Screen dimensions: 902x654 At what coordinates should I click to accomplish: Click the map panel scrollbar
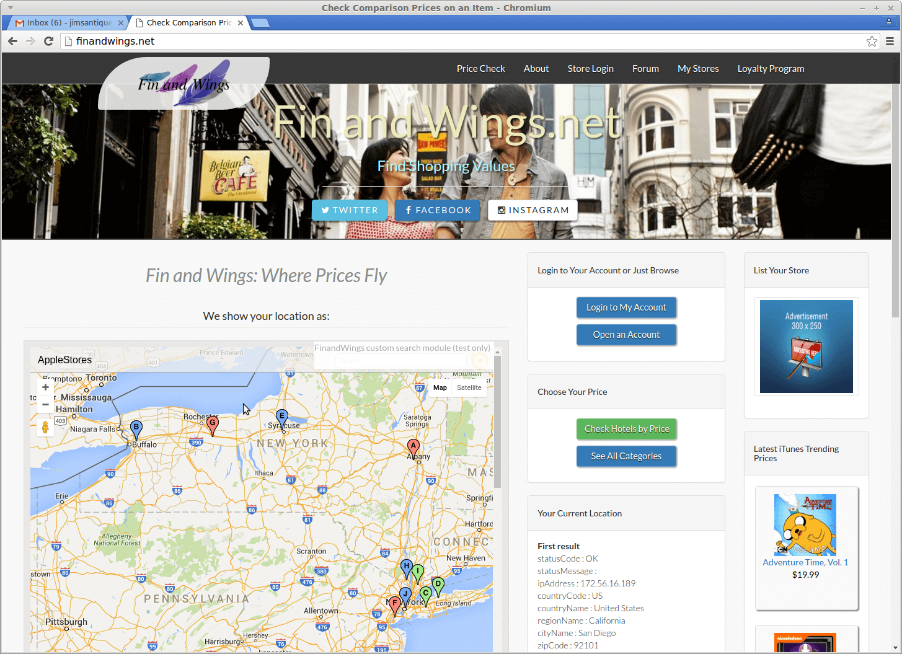pyautogui.click(x=497, y=422)
